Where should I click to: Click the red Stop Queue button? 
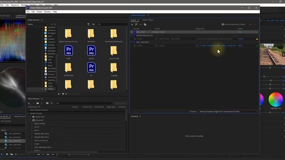pos(250,24)
